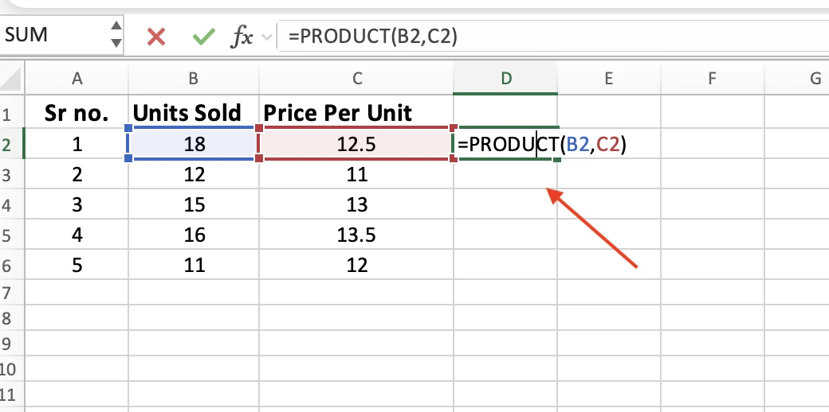Click cell C5 containing 13.5
This screenshot has height=412, width=829.
coord(357,234)
